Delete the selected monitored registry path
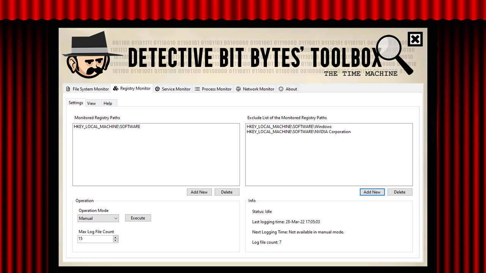486x273 pixels. tap(227, 192)
